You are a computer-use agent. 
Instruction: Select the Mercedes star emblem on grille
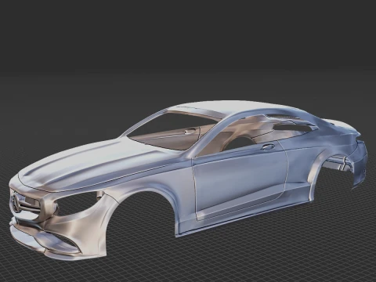16,203
